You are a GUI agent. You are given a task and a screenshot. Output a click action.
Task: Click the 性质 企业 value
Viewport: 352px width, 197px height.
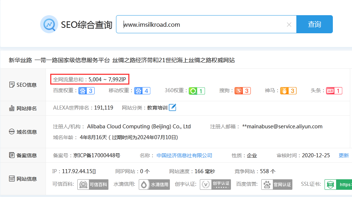coord(252,155)
